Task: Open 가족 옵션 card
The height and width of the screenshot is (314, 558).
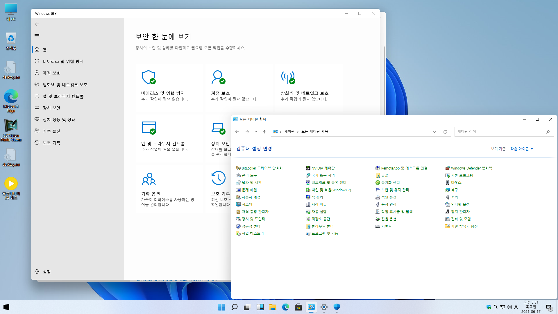Action: (x=169, y=189)
